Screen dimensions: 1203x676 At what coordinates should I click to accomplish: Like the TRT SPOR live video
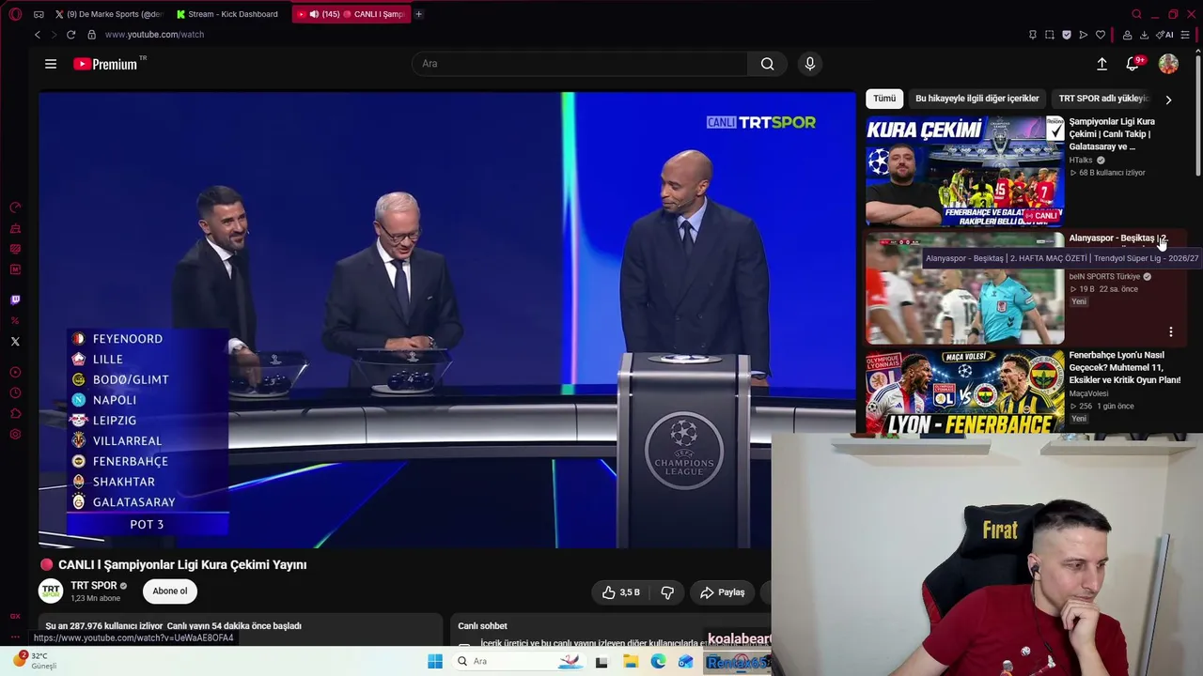(x=621, y=592)
